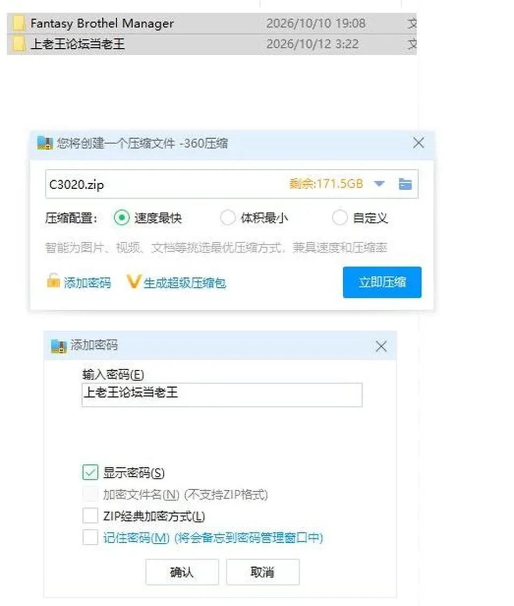Image resolution: width=514 pixels, height=606 pixels.
Task: Click the 上老王论坛当老王 folder name in file list
Action: pos(78,44)
